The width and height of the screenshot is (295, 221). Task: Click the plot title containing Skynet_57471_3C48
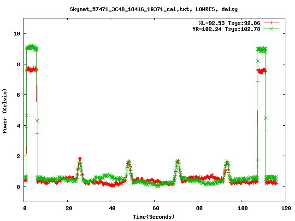(147, 9)
